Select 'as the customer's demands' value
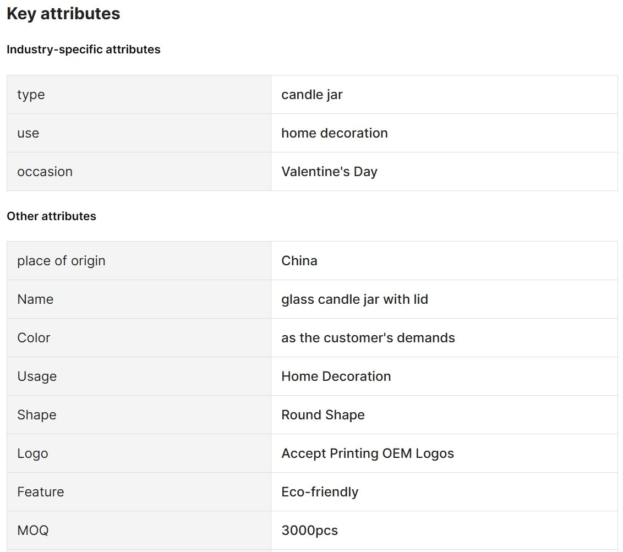Viewport: 623px width, 552px height. point(368,338)
